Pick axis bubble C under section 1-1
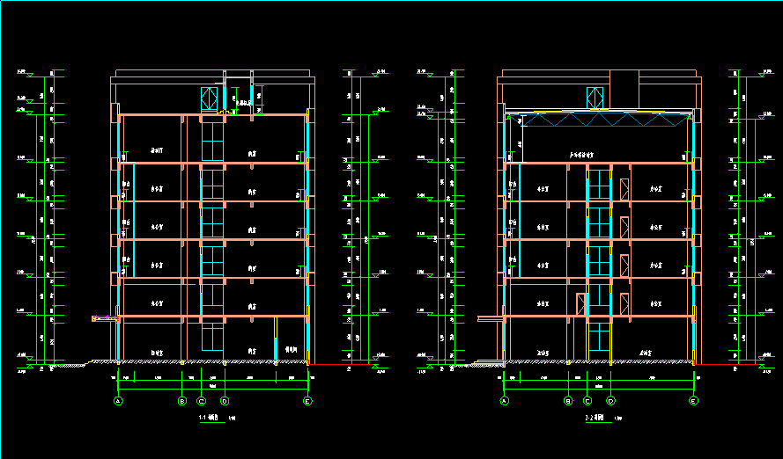 pos(202,401)
